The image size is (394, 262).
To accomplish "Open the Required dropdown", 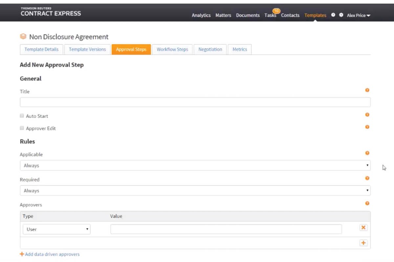I will point(195,191).
